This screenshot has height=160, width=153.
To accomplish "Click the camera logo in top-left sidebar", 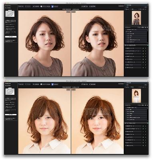I will tap(10, 14).
